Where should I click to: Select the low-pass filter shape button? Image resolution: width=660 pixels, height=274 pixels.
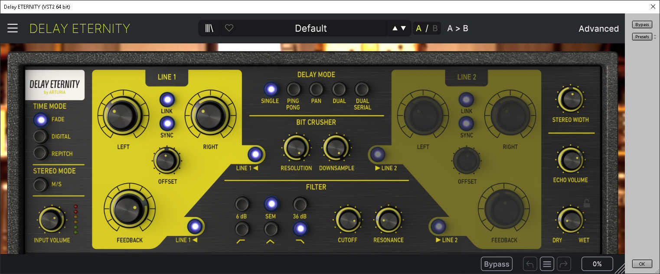300,228
